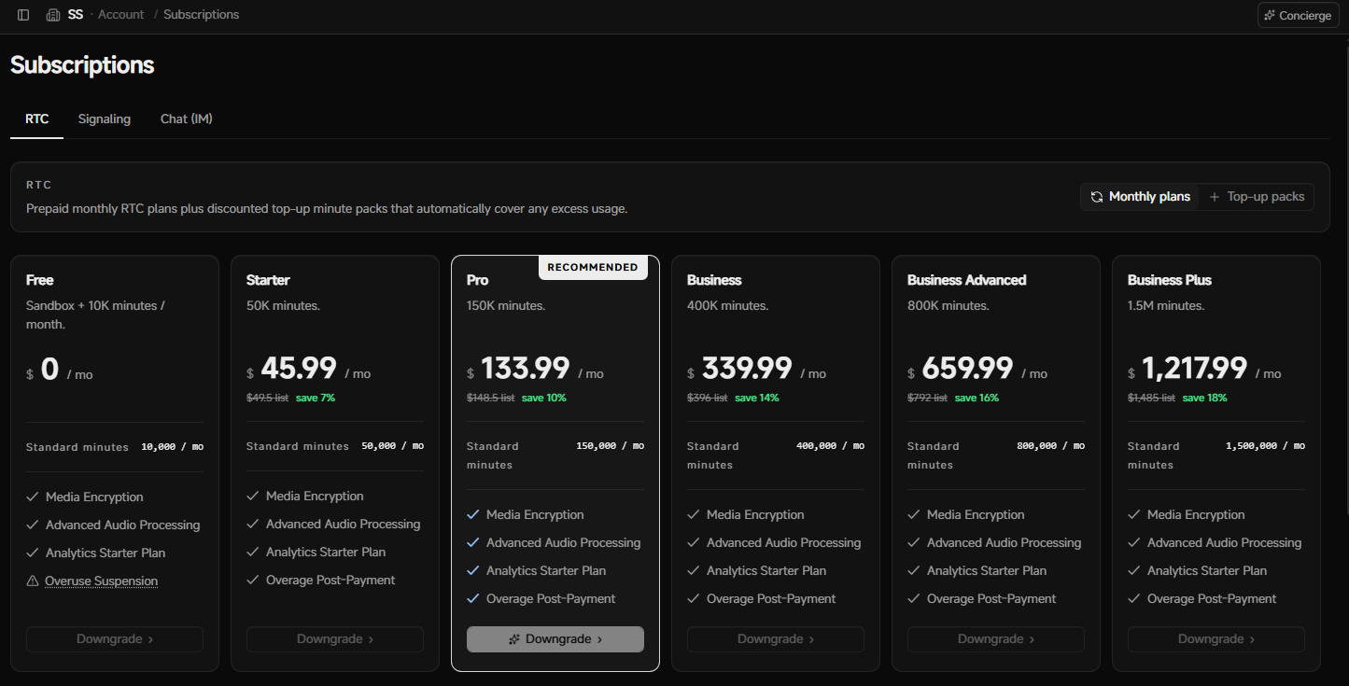Click the "400K minutes." Business description
Screen dimensions: 1349x686
[x=727, y=305]
